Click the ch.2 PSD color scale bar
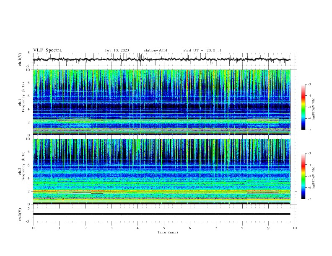 (303, 176)
